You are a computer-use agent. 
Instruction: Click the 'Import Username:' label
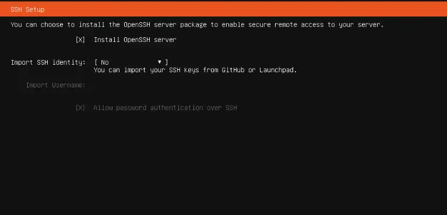pos(56,85)
